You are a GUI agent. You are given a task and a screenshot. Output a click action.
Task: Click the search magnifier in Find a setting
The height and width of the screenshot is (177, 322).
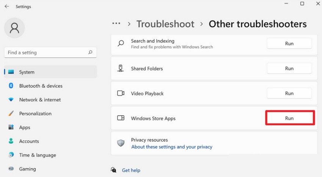pyautogui.click(x=91, y=52)
